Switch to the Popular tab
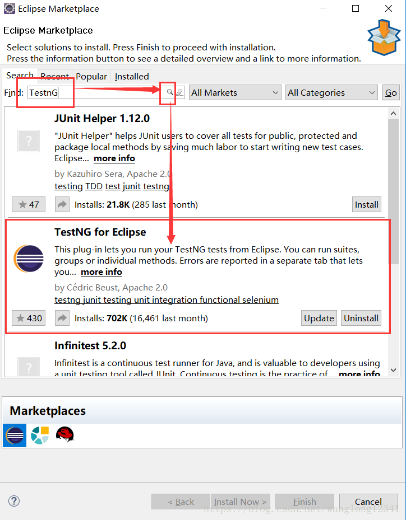406x520 pixels. (91, 76)
